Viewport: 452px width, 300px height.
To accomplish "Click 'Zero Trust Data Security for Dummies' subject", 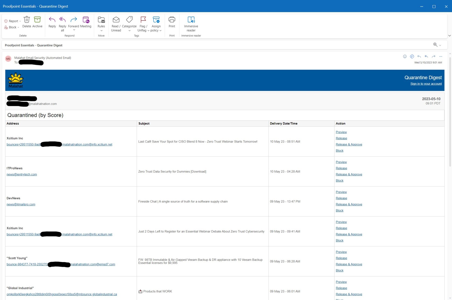I will pyautogui.click(x=172, y=172).
